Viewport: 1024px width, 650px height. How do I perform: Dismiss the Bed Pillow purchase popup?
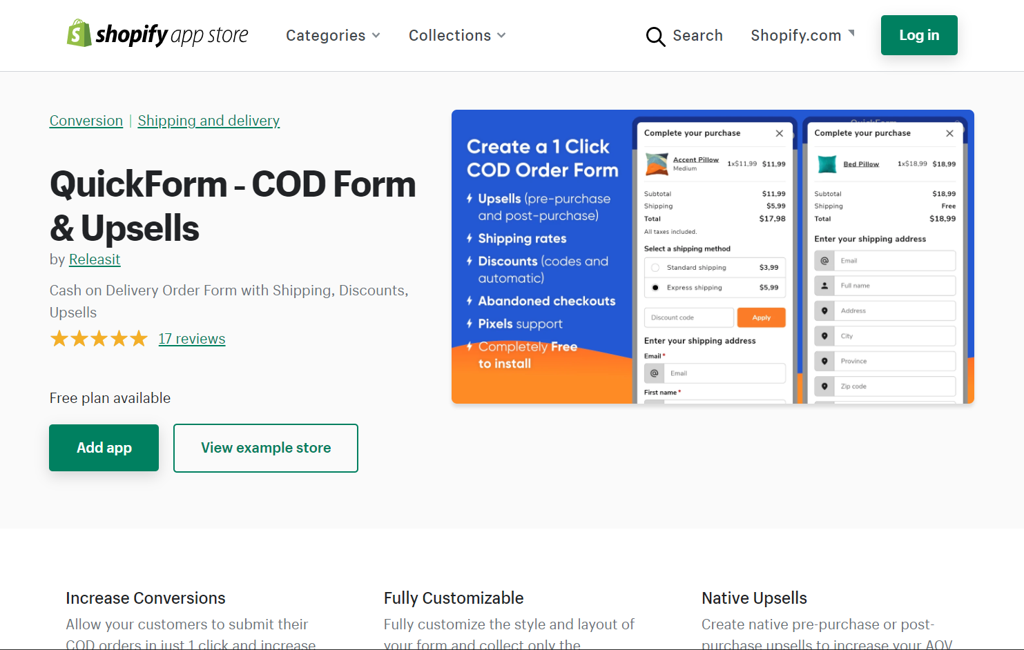tap(949, 132)
